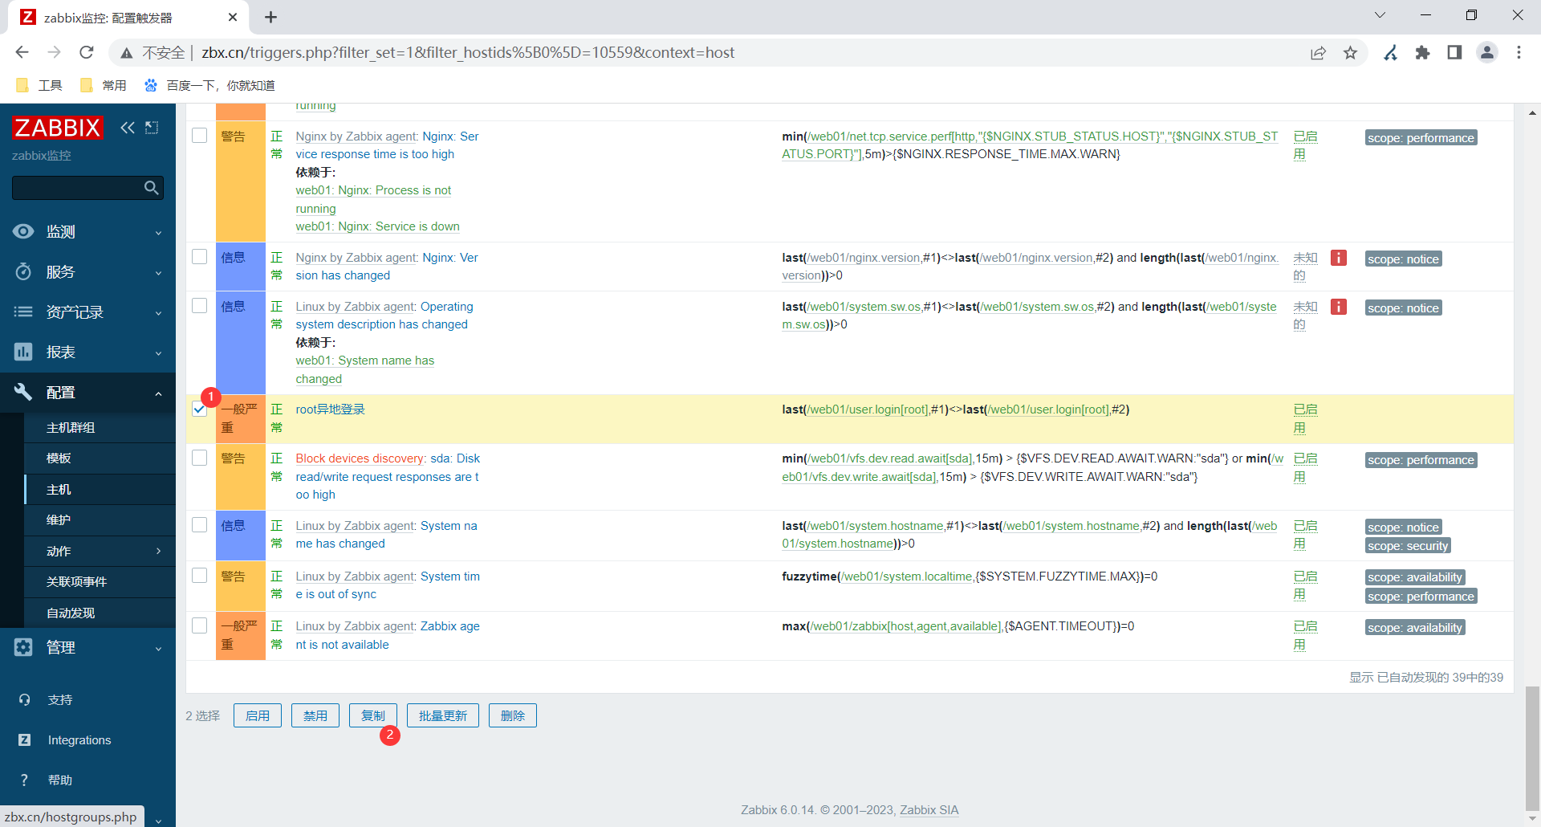Click the eye icon for 监测
This screenshot has width=1541, height=827.
pyautogui.click(x=23, y=231)
